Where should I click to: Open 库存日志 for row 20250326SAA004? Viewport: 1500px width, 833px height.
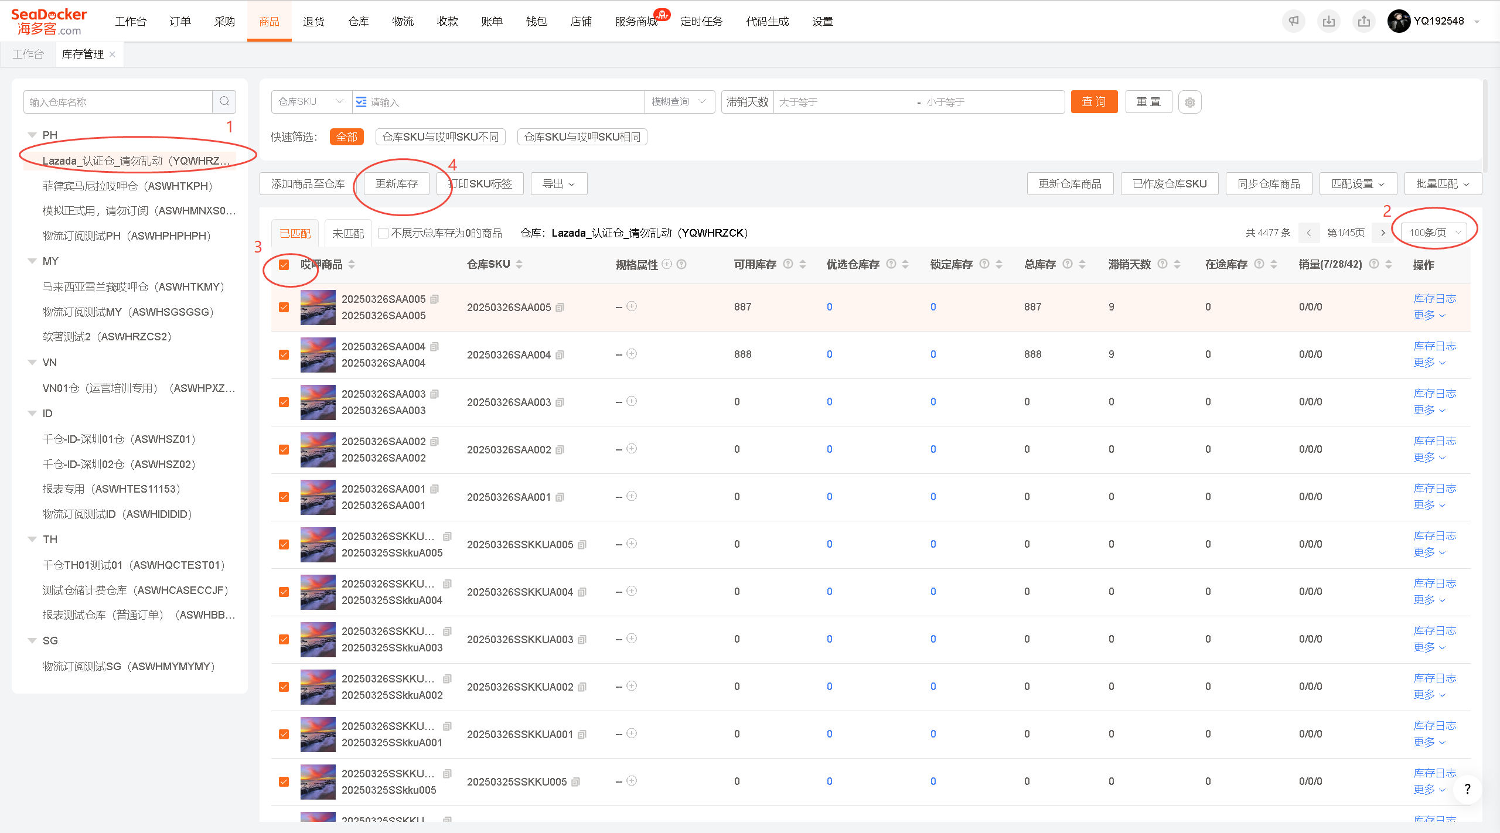[x=1434, y=346]
